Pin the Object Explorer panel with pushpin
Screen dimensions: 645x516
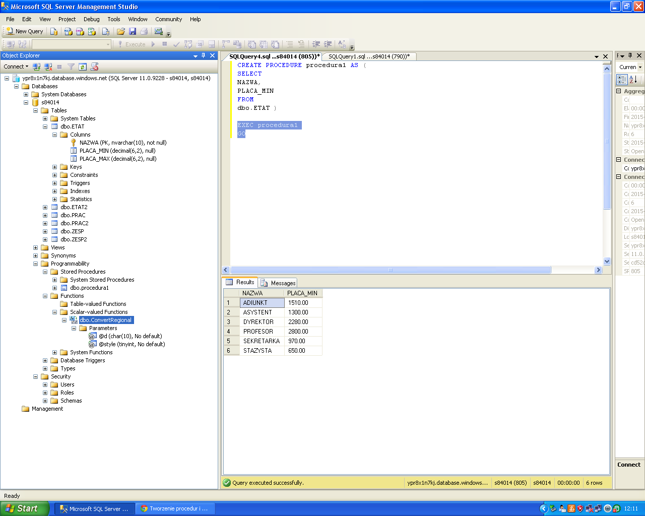click(204, 56)
